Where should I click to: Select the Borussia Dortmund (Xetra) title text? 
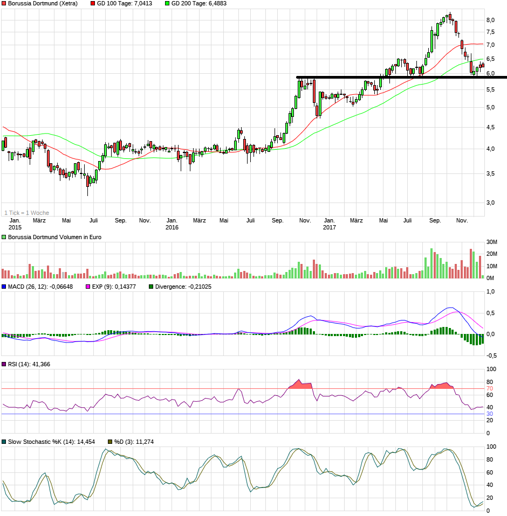pyautogui.click(x=43, y=4)
